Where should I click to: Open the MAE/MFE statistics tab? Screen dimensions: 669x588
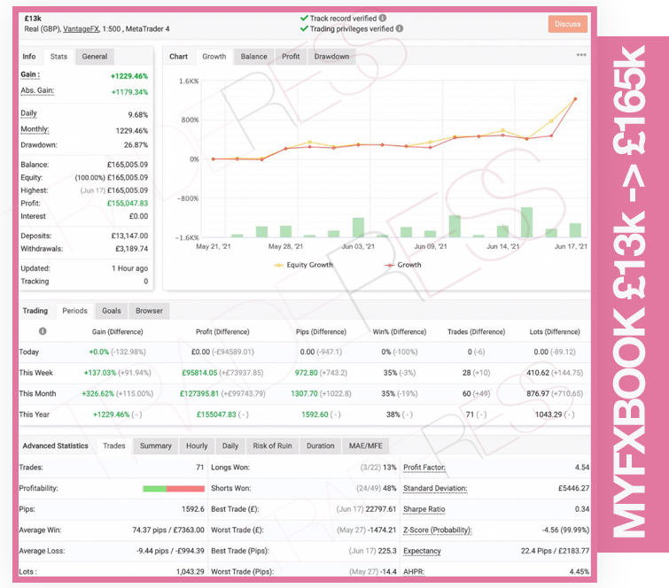pyautogui.click(x=366, y=445)
